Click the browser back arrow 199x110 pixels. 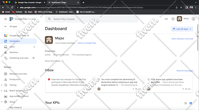click(3, 8)
